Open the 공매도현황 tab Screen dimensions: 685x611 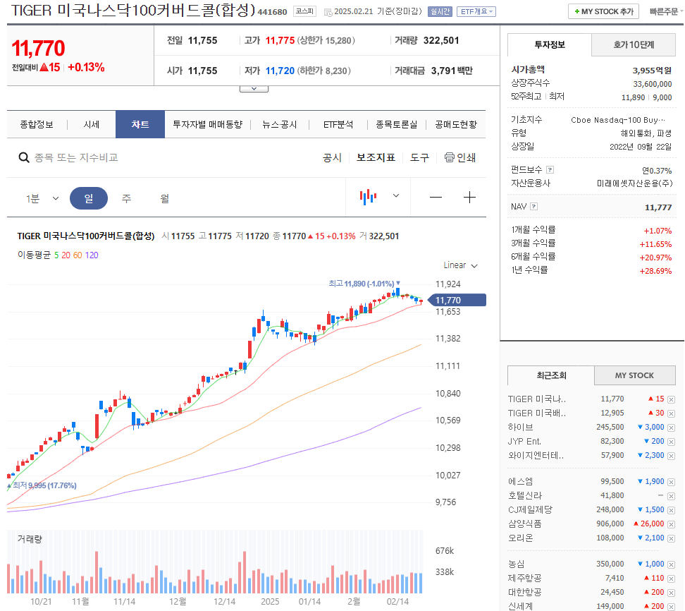click(x=456, y=125)
